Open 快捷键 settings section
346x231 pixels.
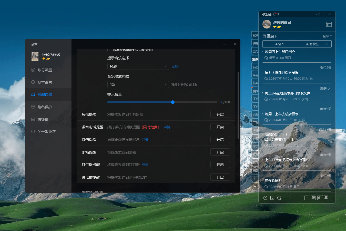click(43, 119)
